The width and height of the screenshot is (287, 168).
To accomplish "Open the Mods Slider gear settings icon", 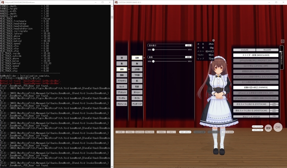I will tap(283, 41).
